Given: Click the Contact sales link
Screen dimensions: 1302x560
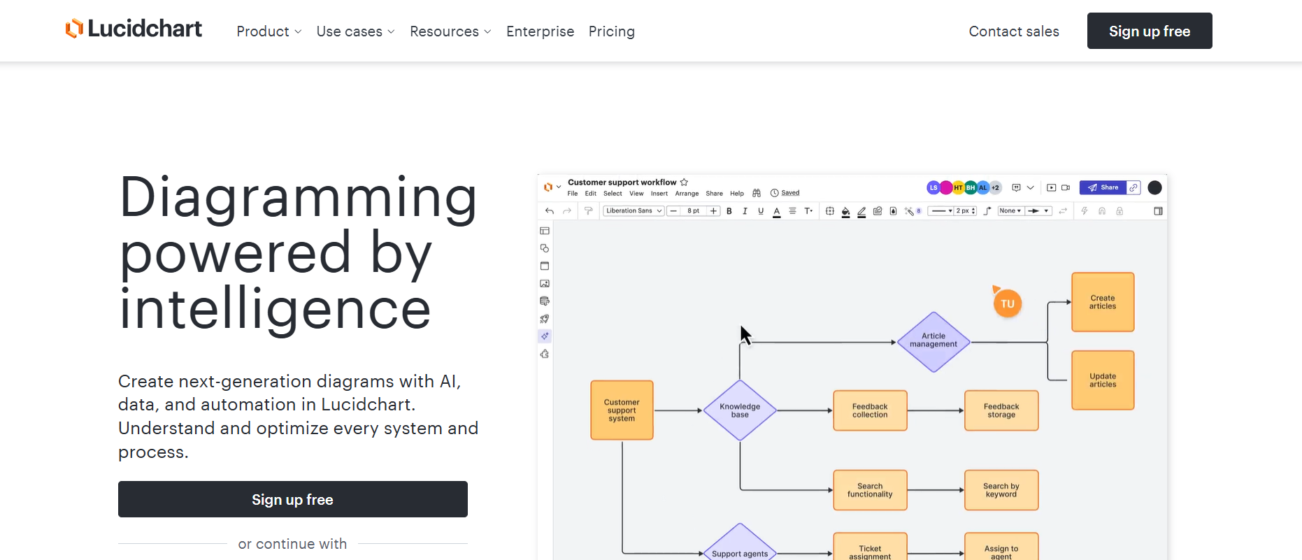Looking at the screenshot, I should click(1014, 31).
